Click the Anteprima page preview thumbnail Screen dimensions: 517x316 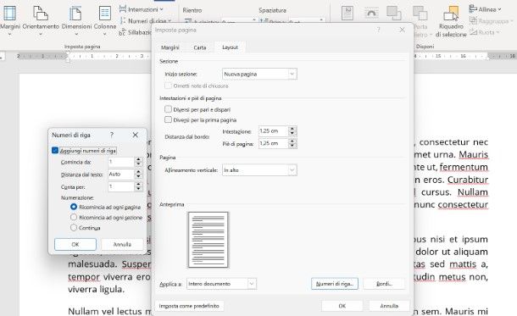(208, 240)
